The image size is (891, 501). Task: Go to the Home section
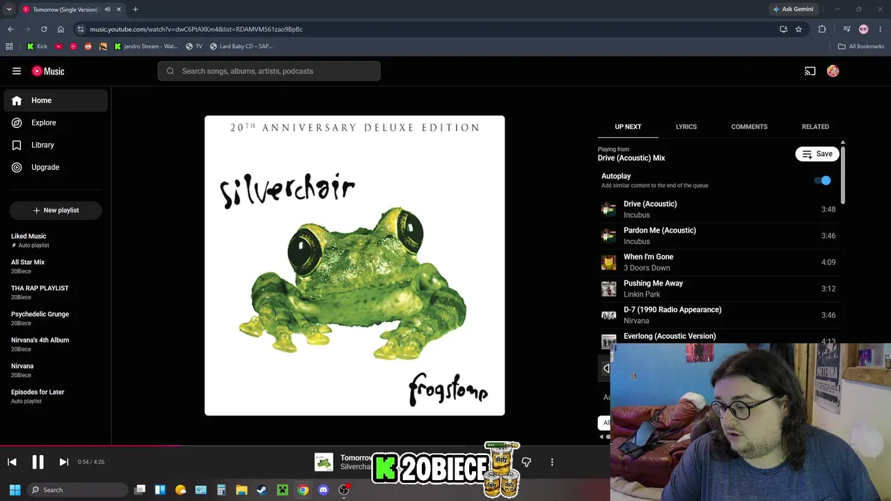(x=56, y=100)
